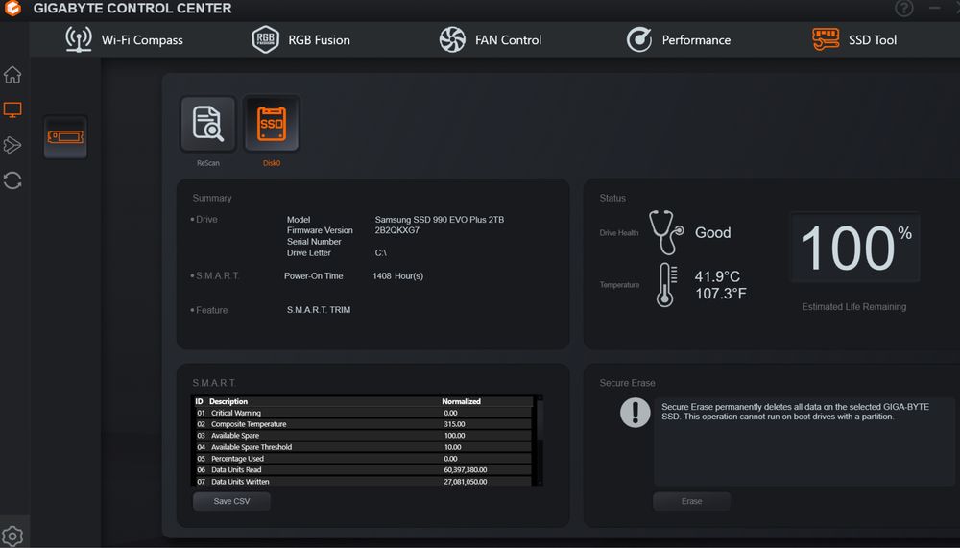Open the Performance gauge icon
Image resolution: width=960 pixels, height=548 pixels.
pyautogui.click(x=639, y=39)
